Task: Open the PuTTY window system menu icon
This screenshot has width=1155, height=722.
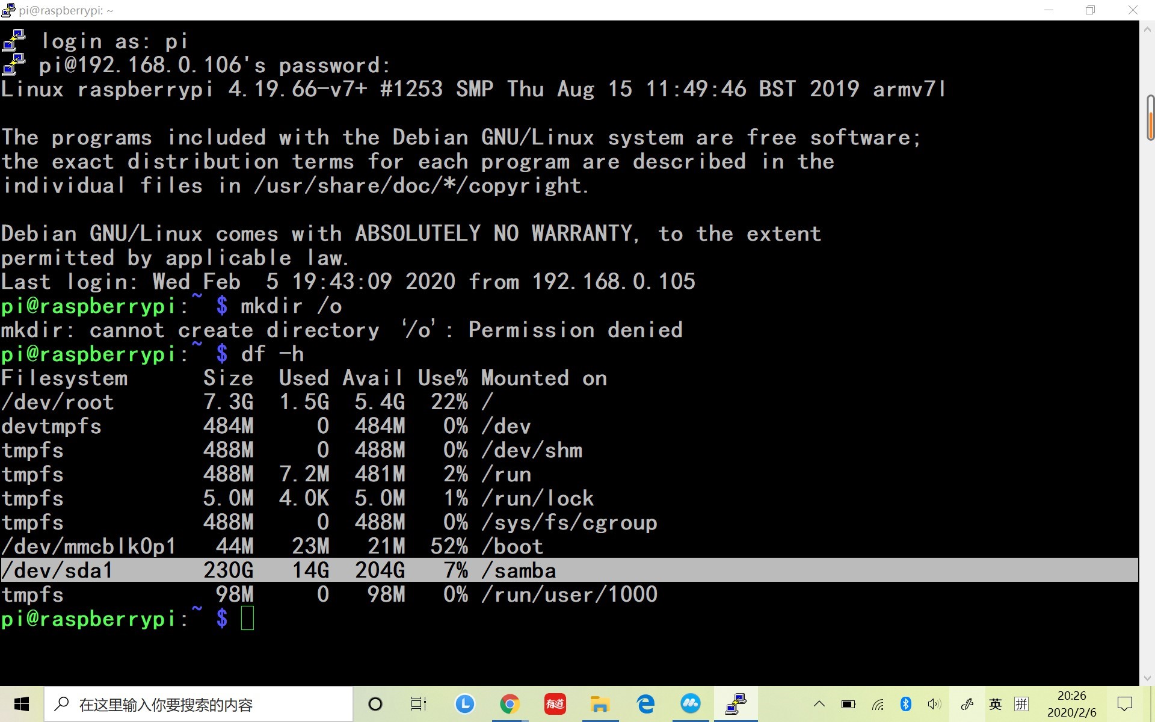Action: [8, 10]
